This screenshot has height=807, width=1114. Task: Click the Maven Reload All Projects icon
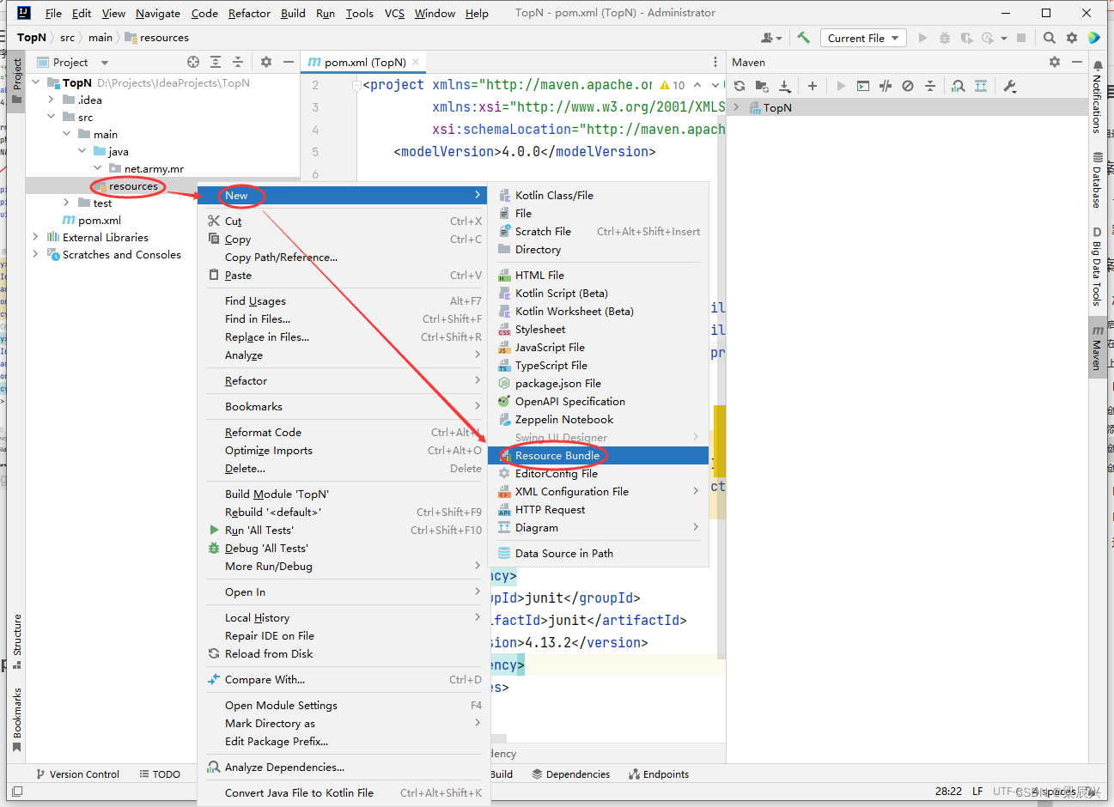[740, 86]
